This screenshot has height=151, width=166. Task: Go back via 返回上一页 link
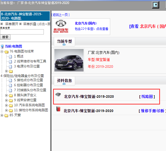pyautogui.click(x=60, y=15)
